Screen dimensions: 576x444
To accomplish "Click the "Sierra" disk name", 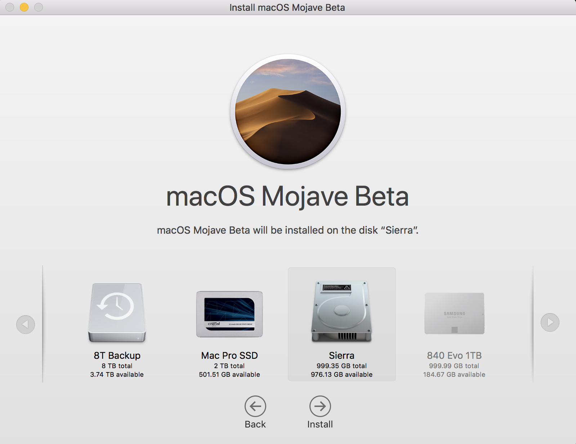I will pos(341,356).
